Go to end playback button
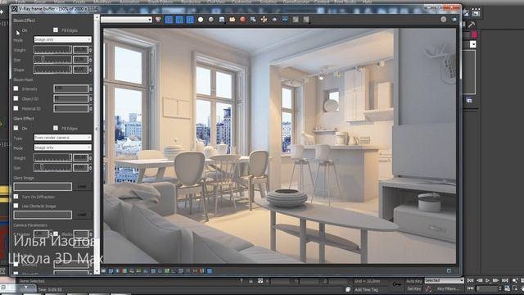 (x=505, y=280)
